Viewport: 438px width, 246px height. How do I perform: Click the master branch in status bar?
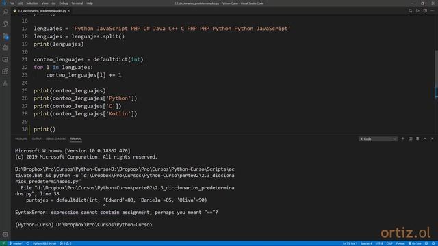pos(16,243)
